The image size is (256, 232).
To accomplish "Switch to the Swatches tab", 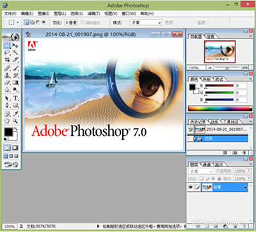I will 207,79.
